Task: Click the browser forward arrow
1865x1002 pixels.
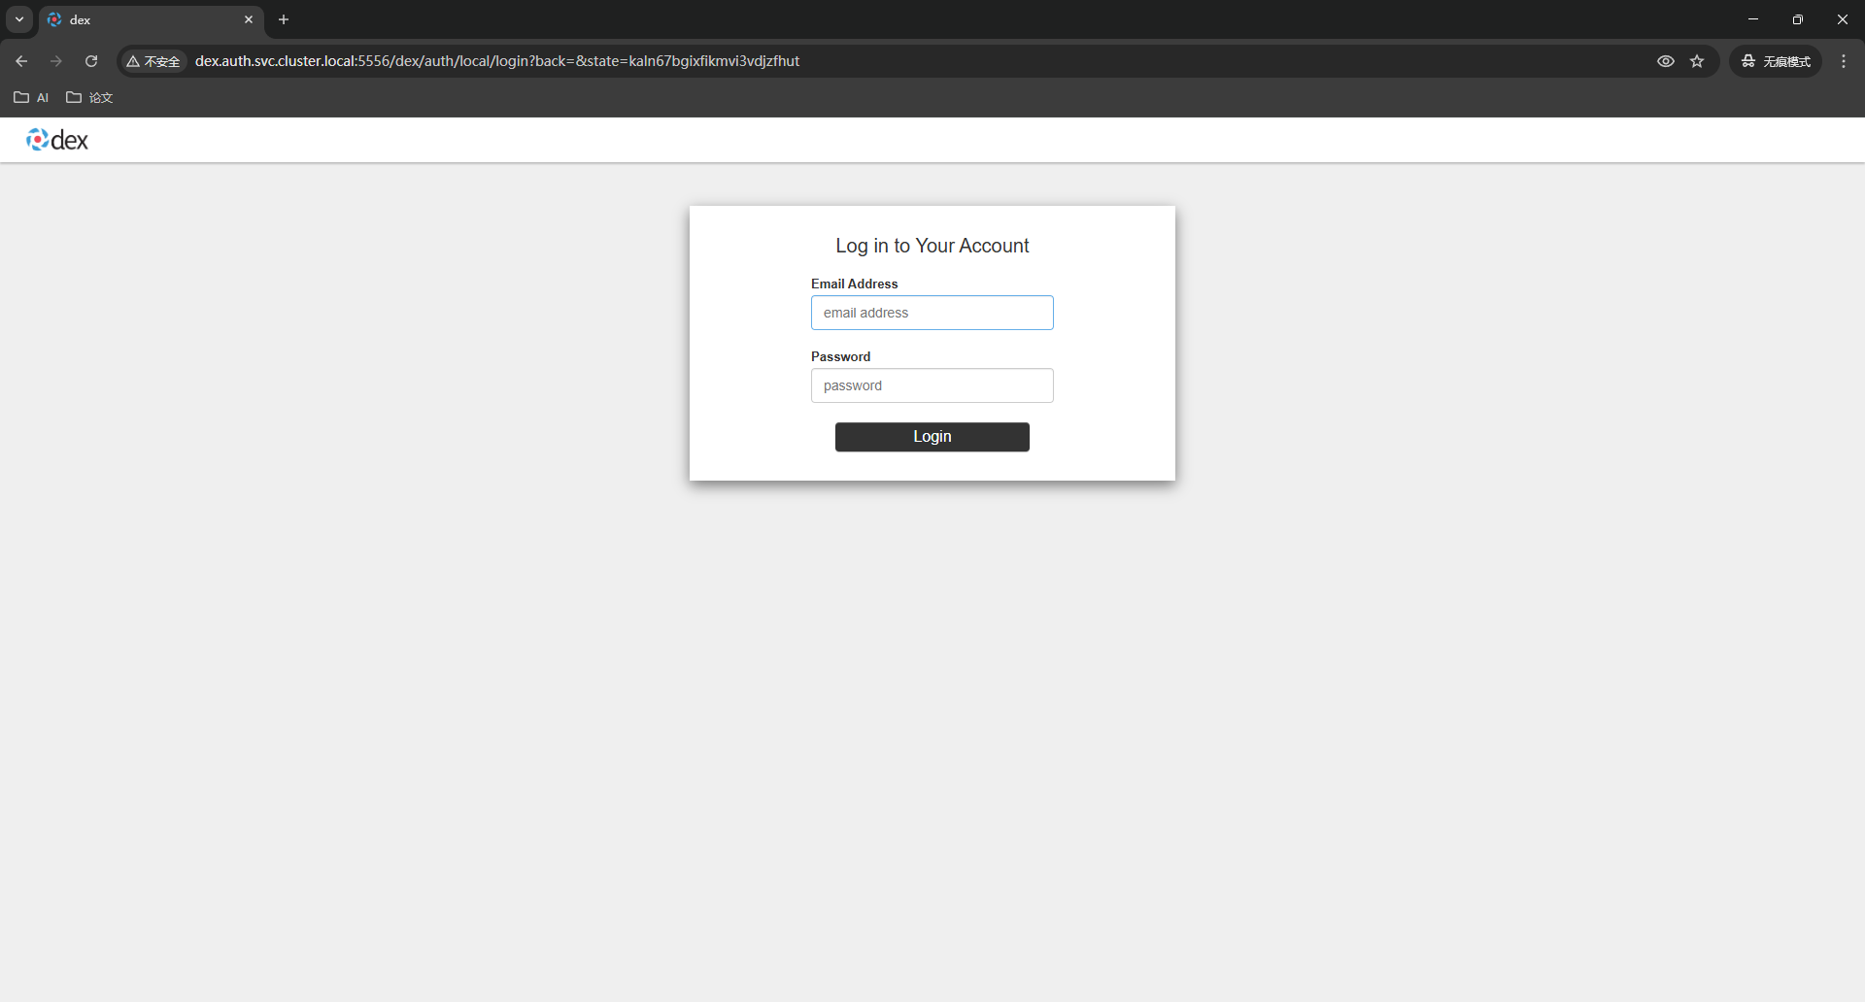Action: 56,61
